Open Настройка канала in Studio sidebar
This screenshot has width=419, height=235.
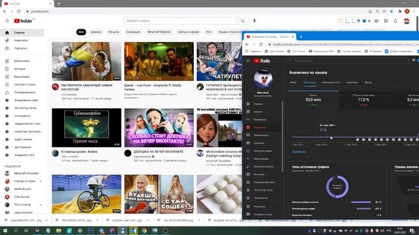[x=262, y=166]
